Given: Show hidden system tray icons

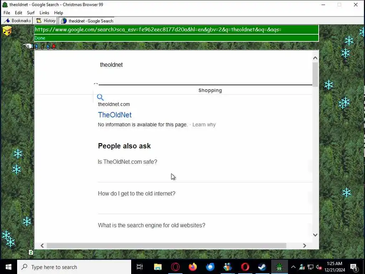Looking at the screenshot, I should tap(293, 267).
